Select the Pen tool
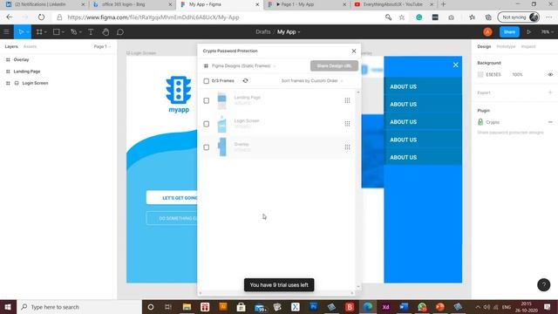This screenshot has width=558, height=314. [73, 32]
